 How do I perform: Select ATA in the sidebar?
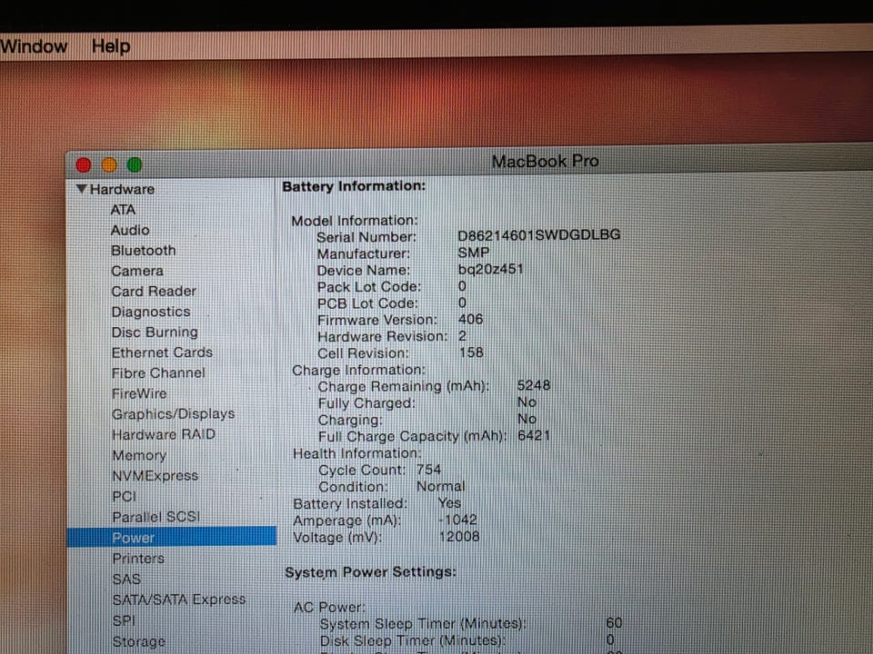pos(123,210)
